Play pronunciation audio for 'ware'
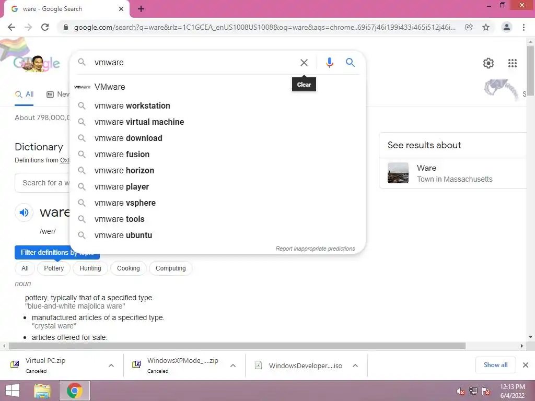This screenshot has height=401, width=535. (x=24, y=213)
